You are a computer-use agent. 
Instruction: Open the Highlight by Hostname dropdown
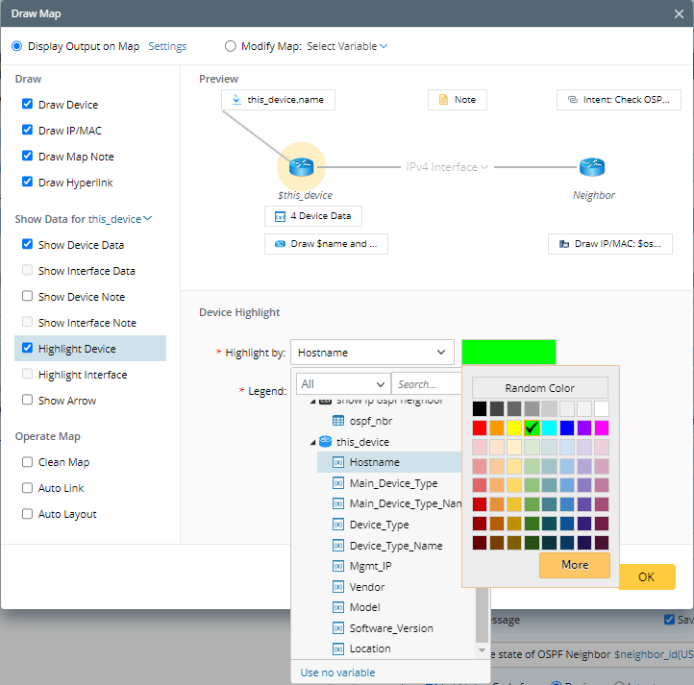[372, 353]
